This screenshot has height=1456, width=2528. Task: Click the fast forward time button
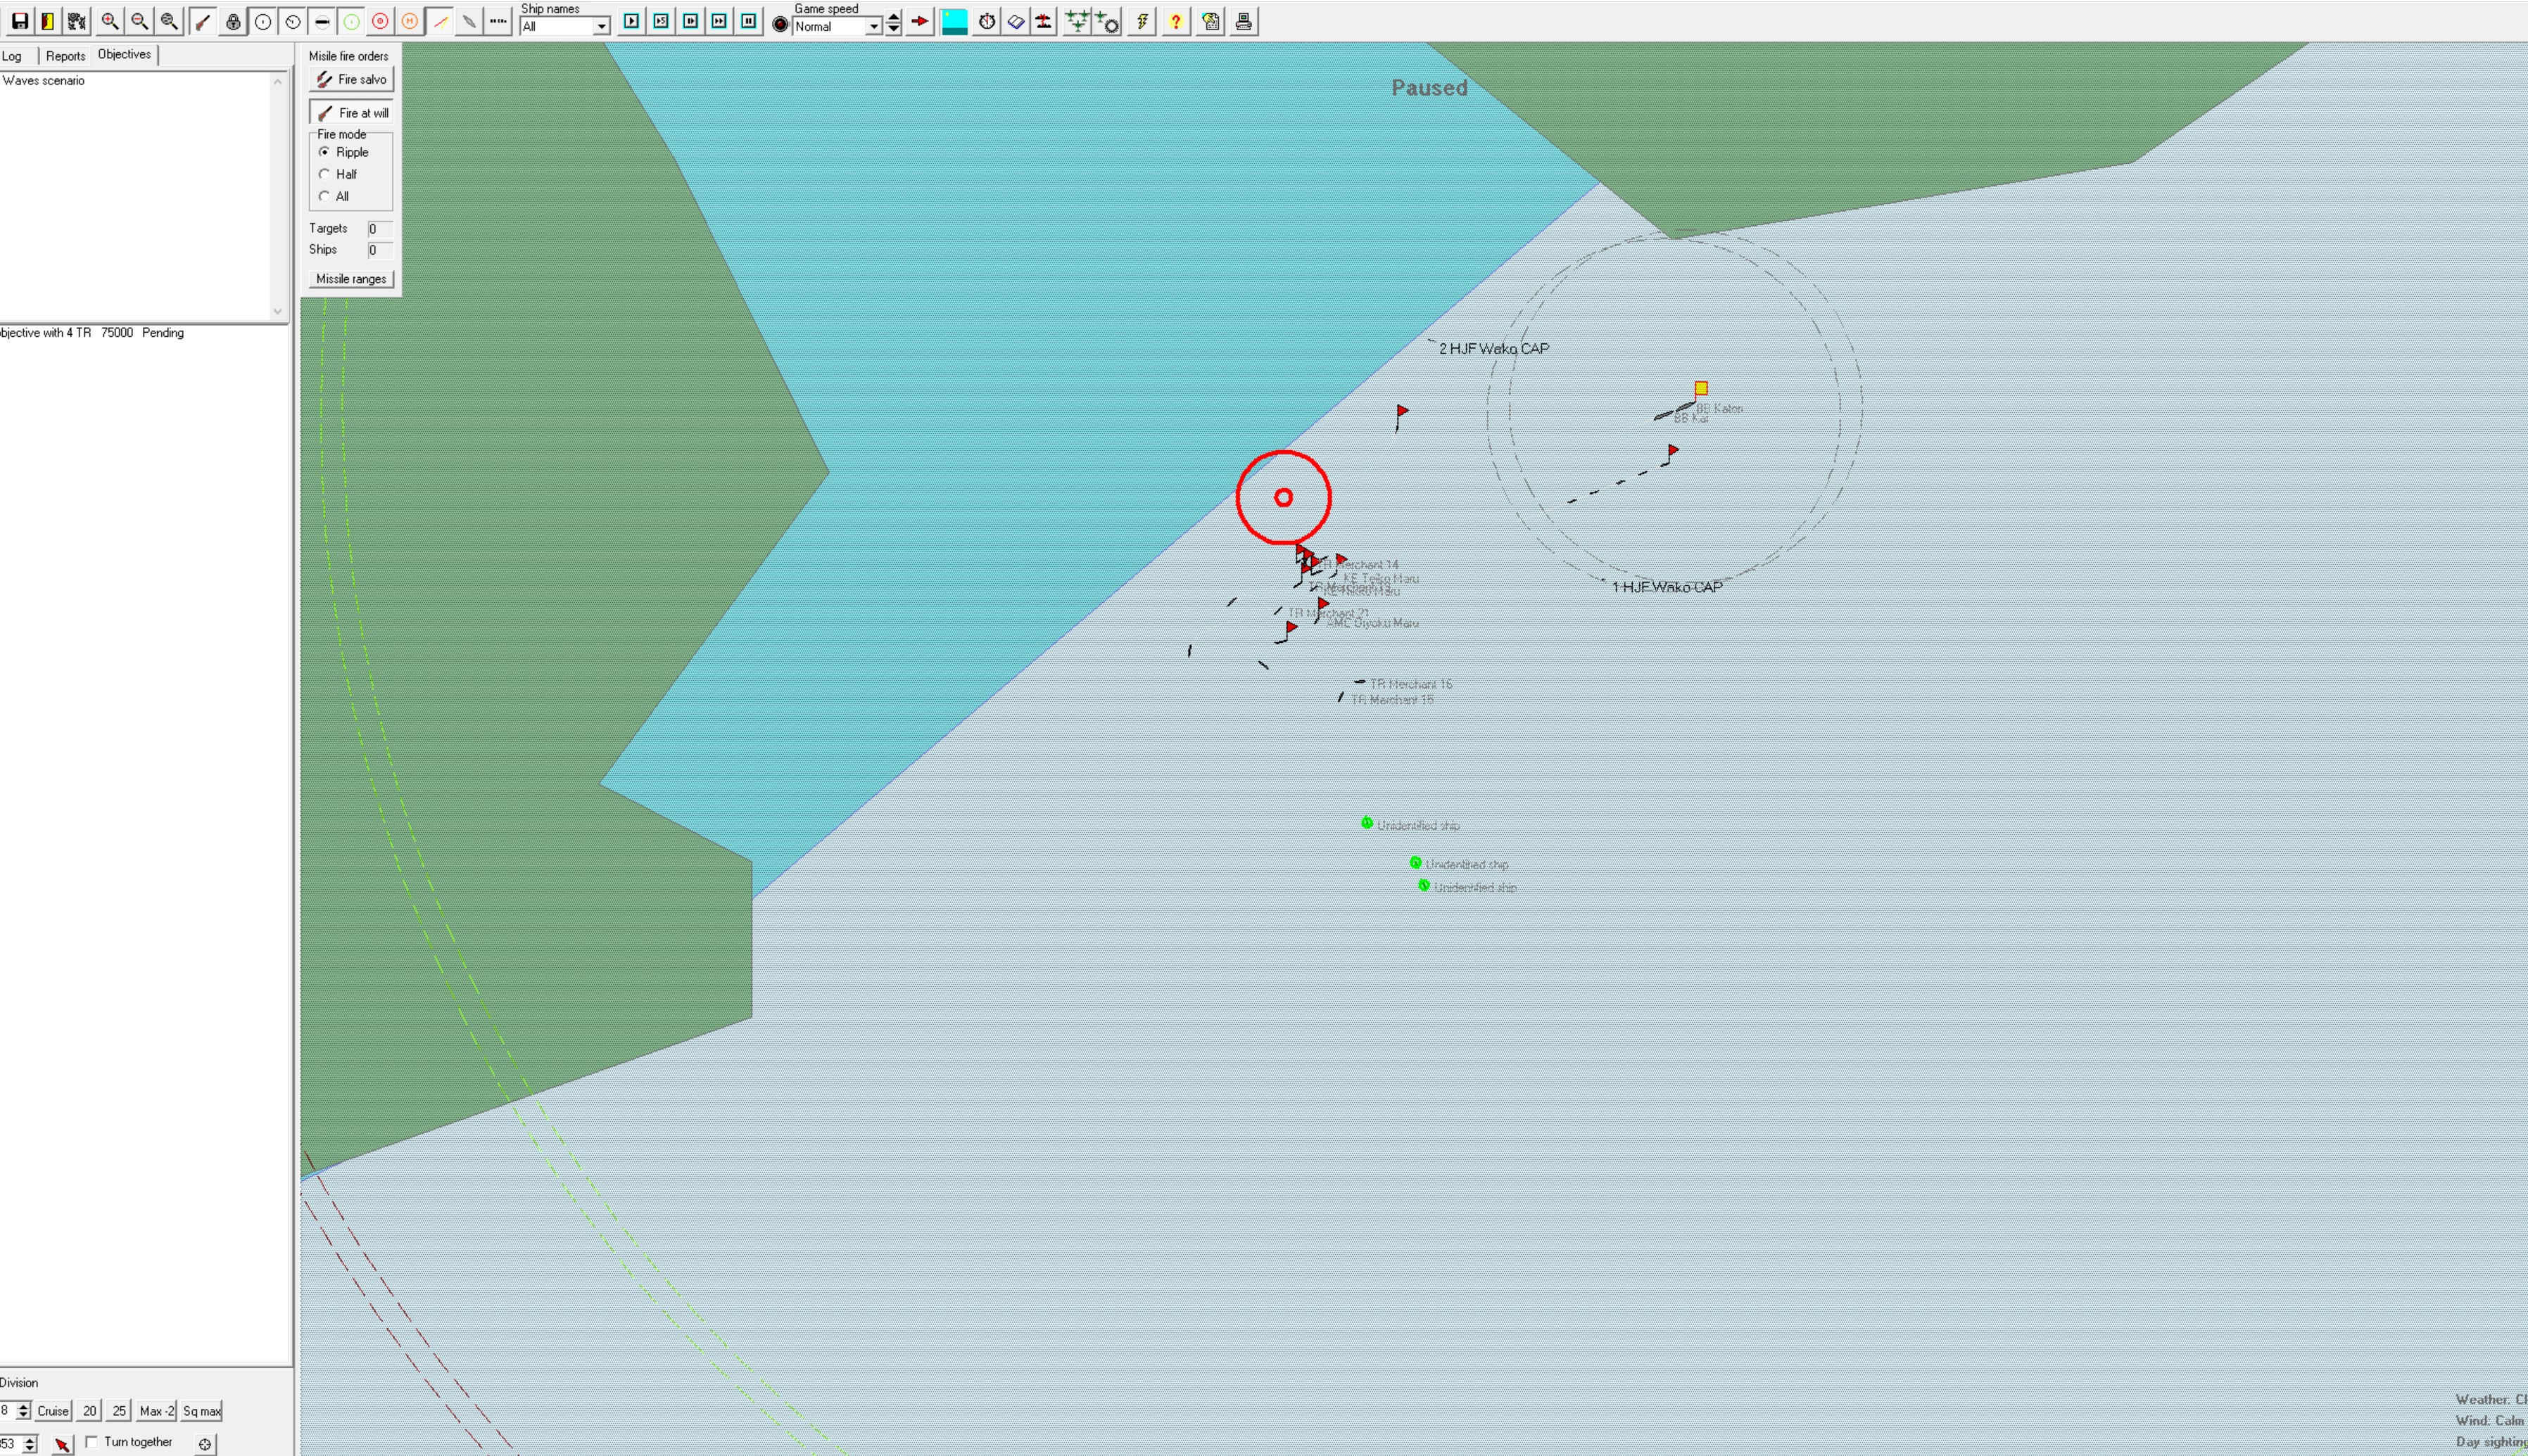(719, 21)
